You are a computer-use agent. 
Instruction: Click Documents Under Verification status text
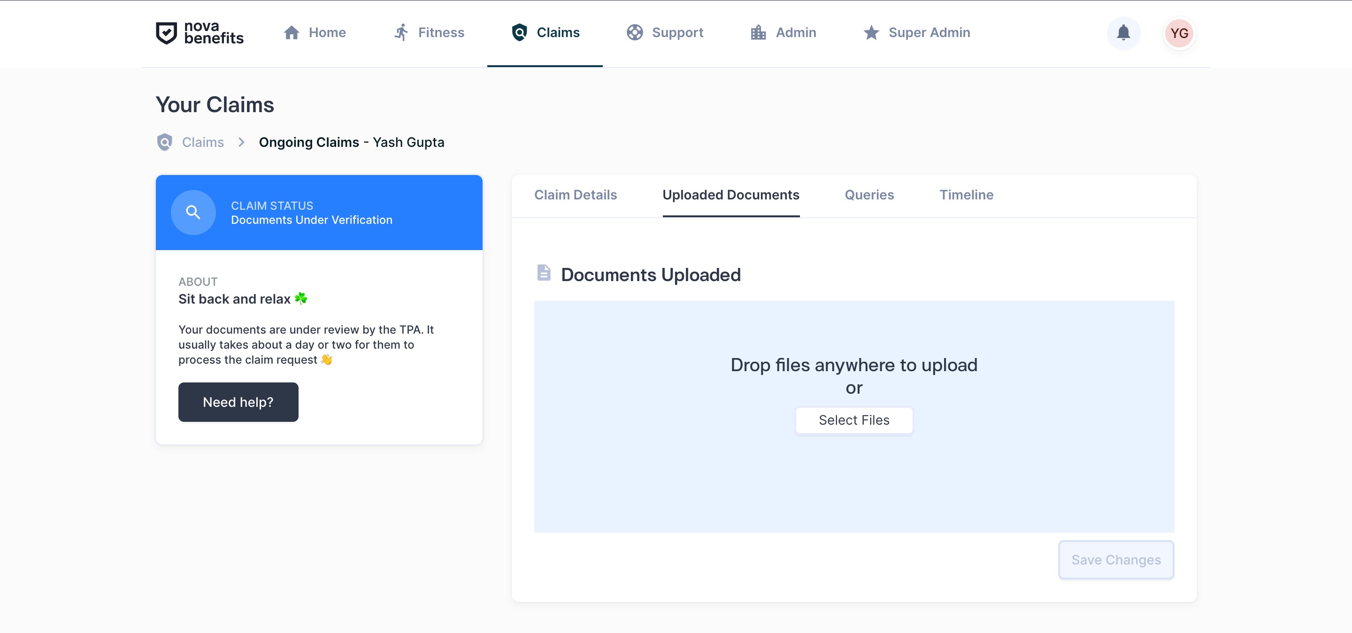(311, 220)
